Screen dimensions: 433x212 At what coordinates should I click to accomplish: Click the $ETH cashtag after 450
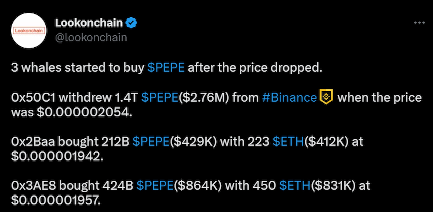295,186
